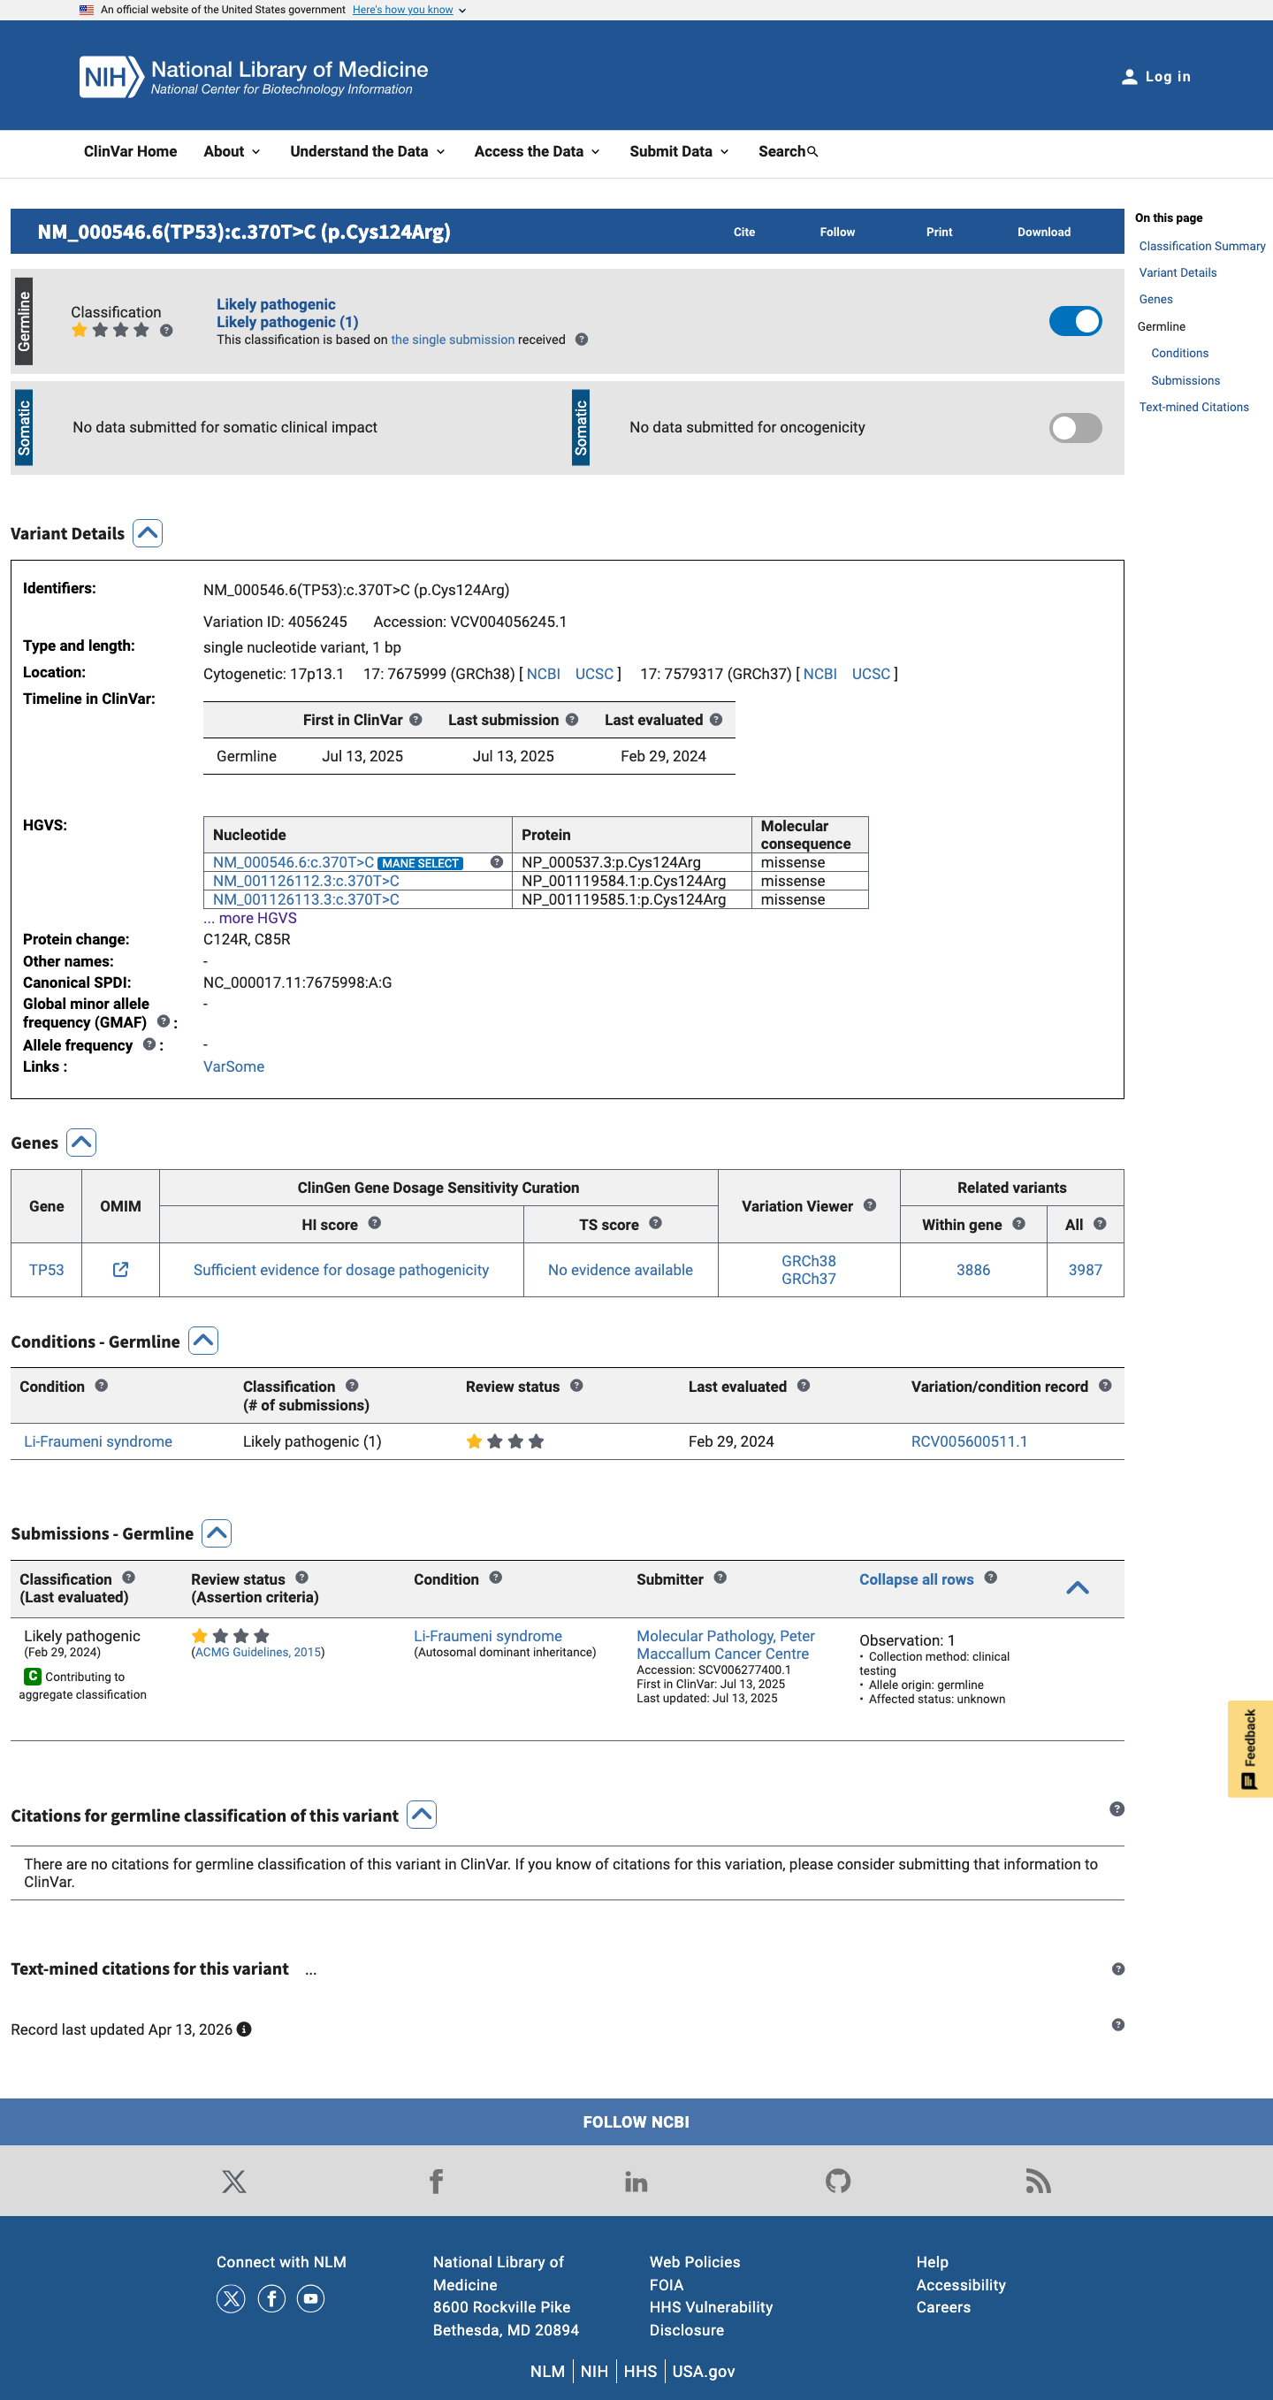
Task: Click help icon next to Variation Viewer
Action: [x=870, y=1204]
